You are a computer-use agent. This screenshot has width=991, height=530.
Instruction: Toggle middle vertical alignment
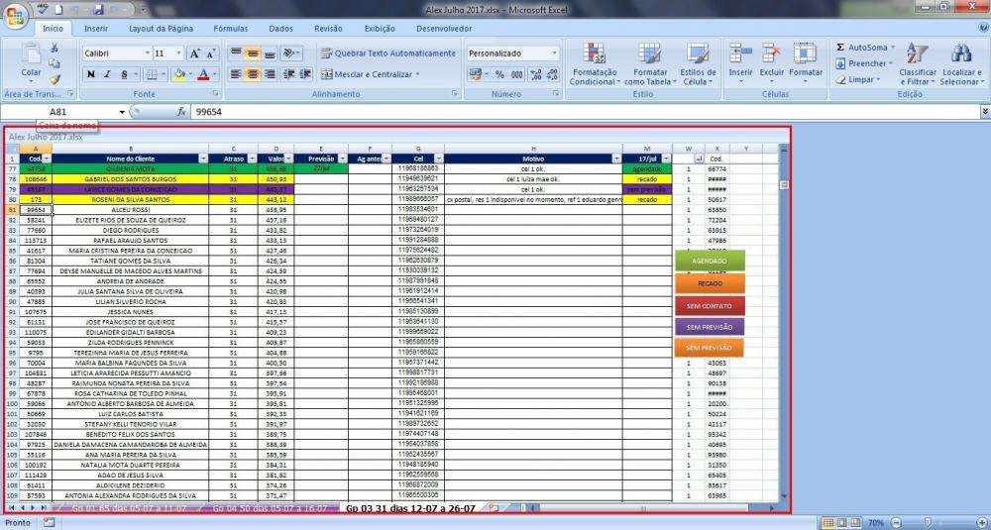click(x=253, y=53)
